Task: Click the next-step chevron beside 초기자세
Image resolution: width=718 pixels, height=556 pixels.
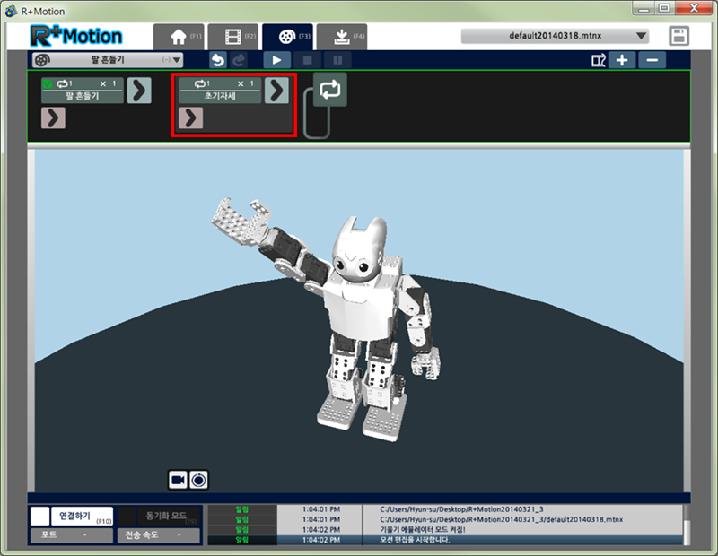Action: pos(276,91)
